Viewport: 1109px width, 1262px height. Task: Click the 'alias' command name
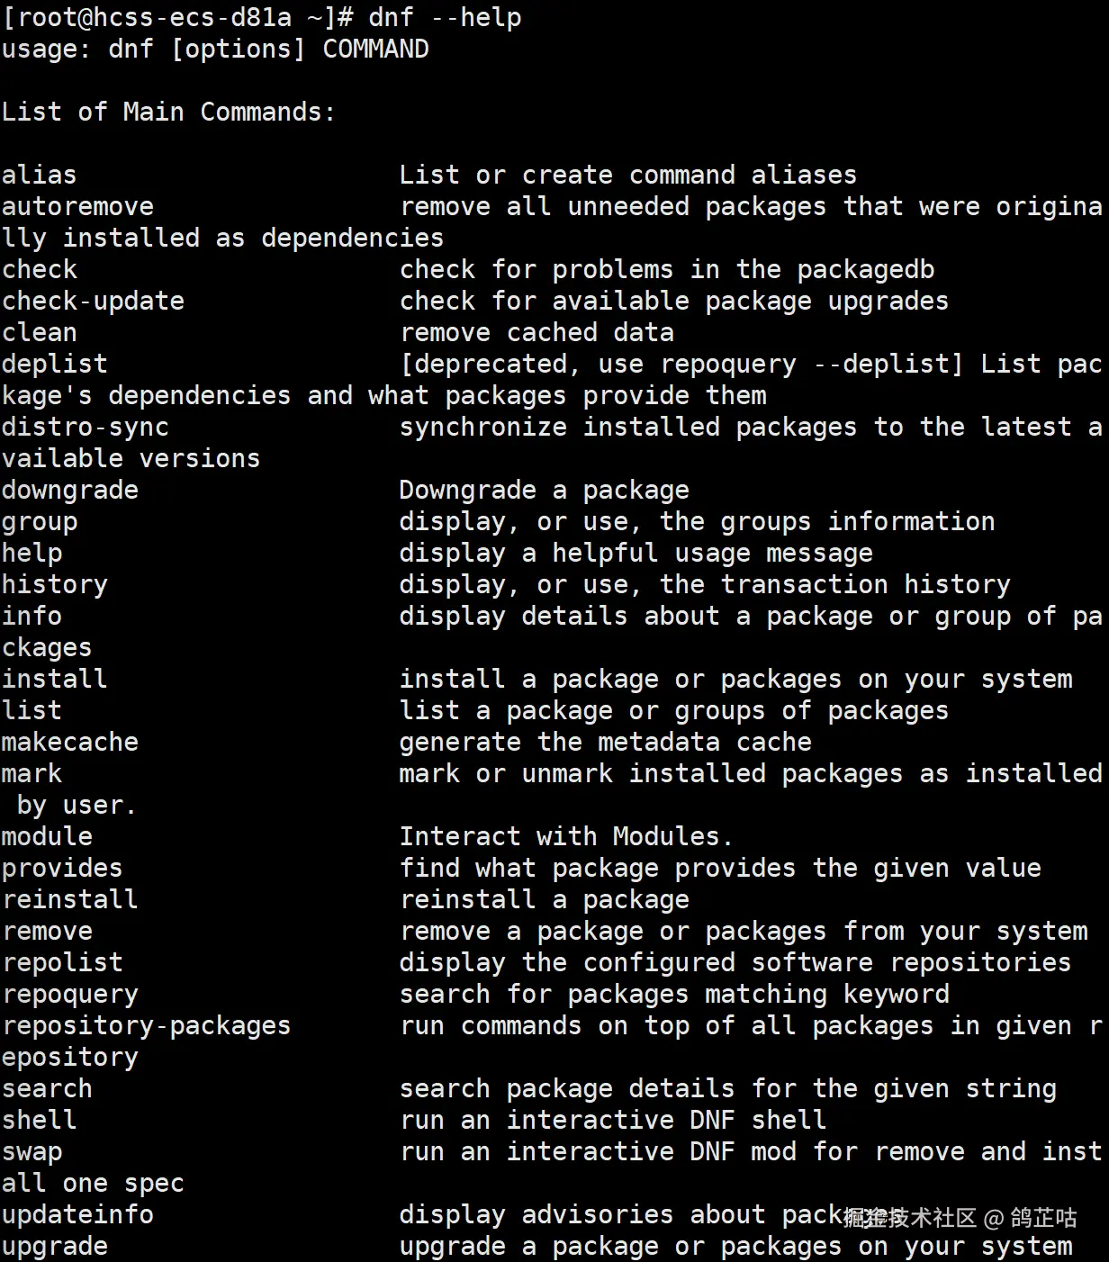pyautogui.click(x=40, y=175)
